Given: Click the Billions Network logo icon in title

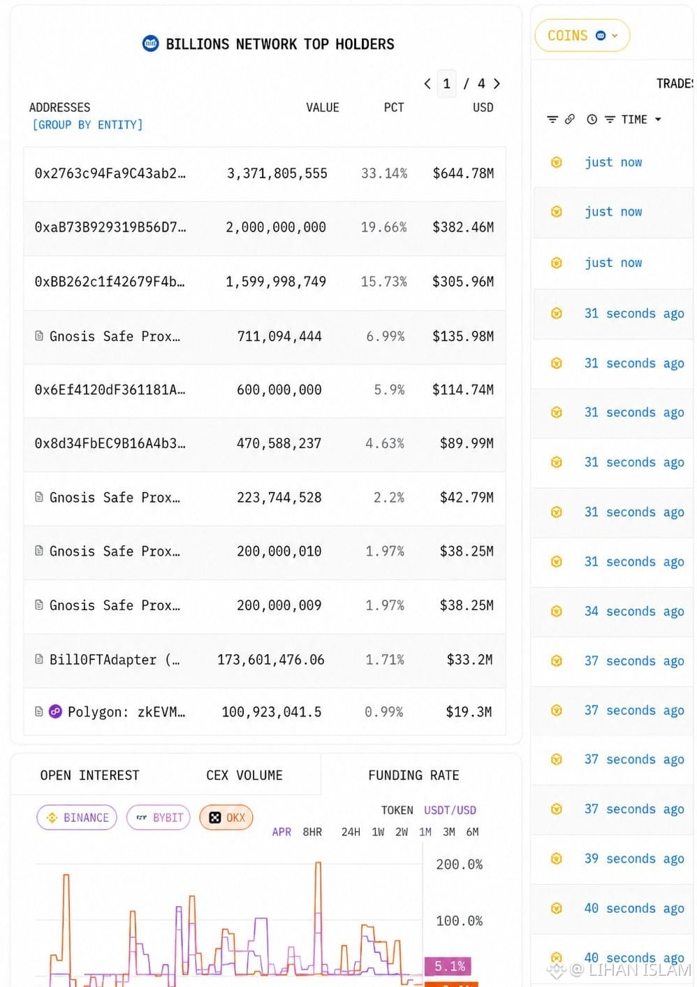Looking at the screenshot, I should [x=150, y=43].
